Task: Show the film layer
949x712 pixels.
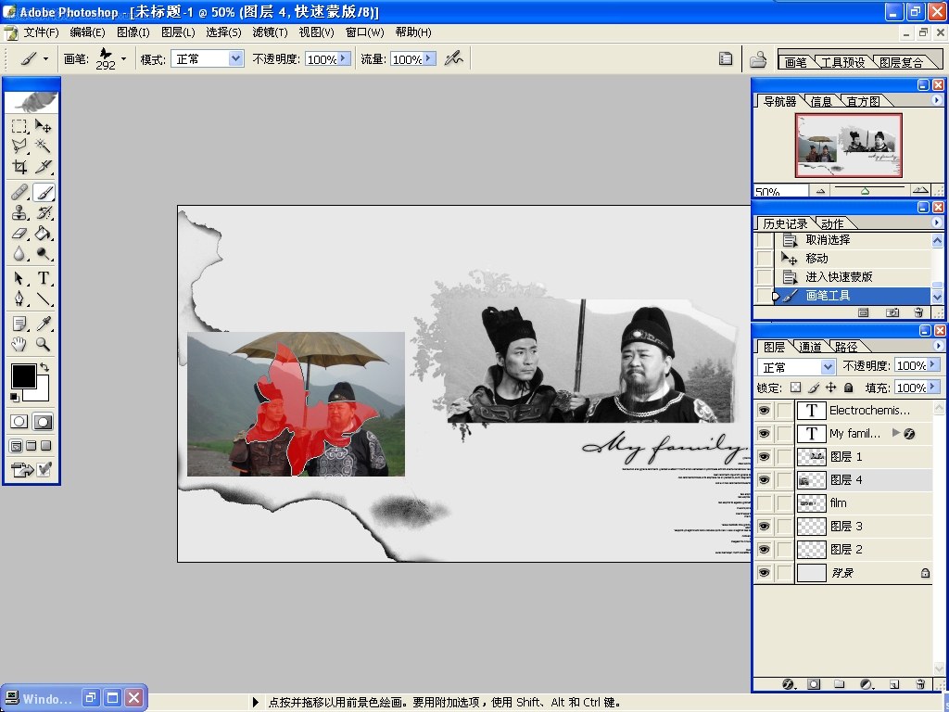Action: pyautogui.click(x=764, y=503)
